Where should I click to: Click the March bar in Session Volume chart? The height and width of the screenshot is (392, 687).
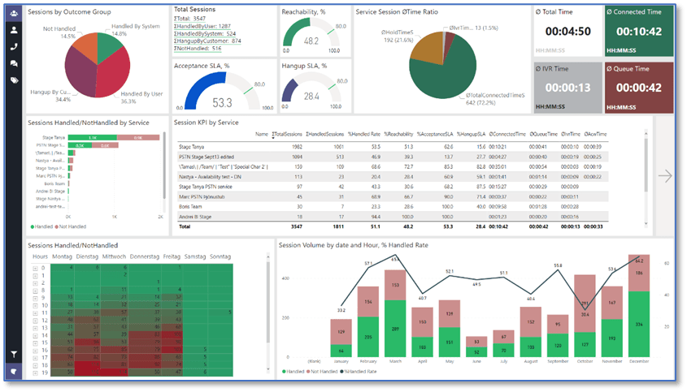pyautogui.click(x=395, y=314)
